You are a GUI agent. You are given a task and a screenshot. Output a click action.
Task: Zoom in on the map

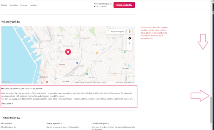(130, 43)
